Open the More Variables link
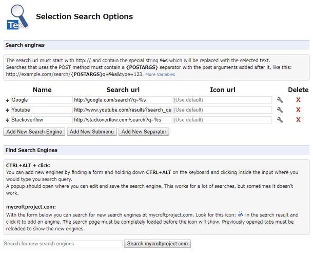This screenshot has height=253, width=313. [160, 75]
